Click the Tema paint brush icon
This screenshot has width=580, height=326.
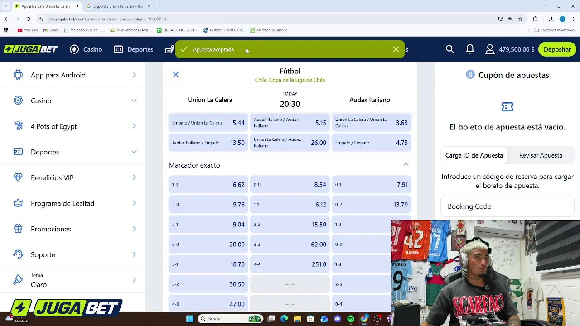pyautogui.click(x=18, y=280)
